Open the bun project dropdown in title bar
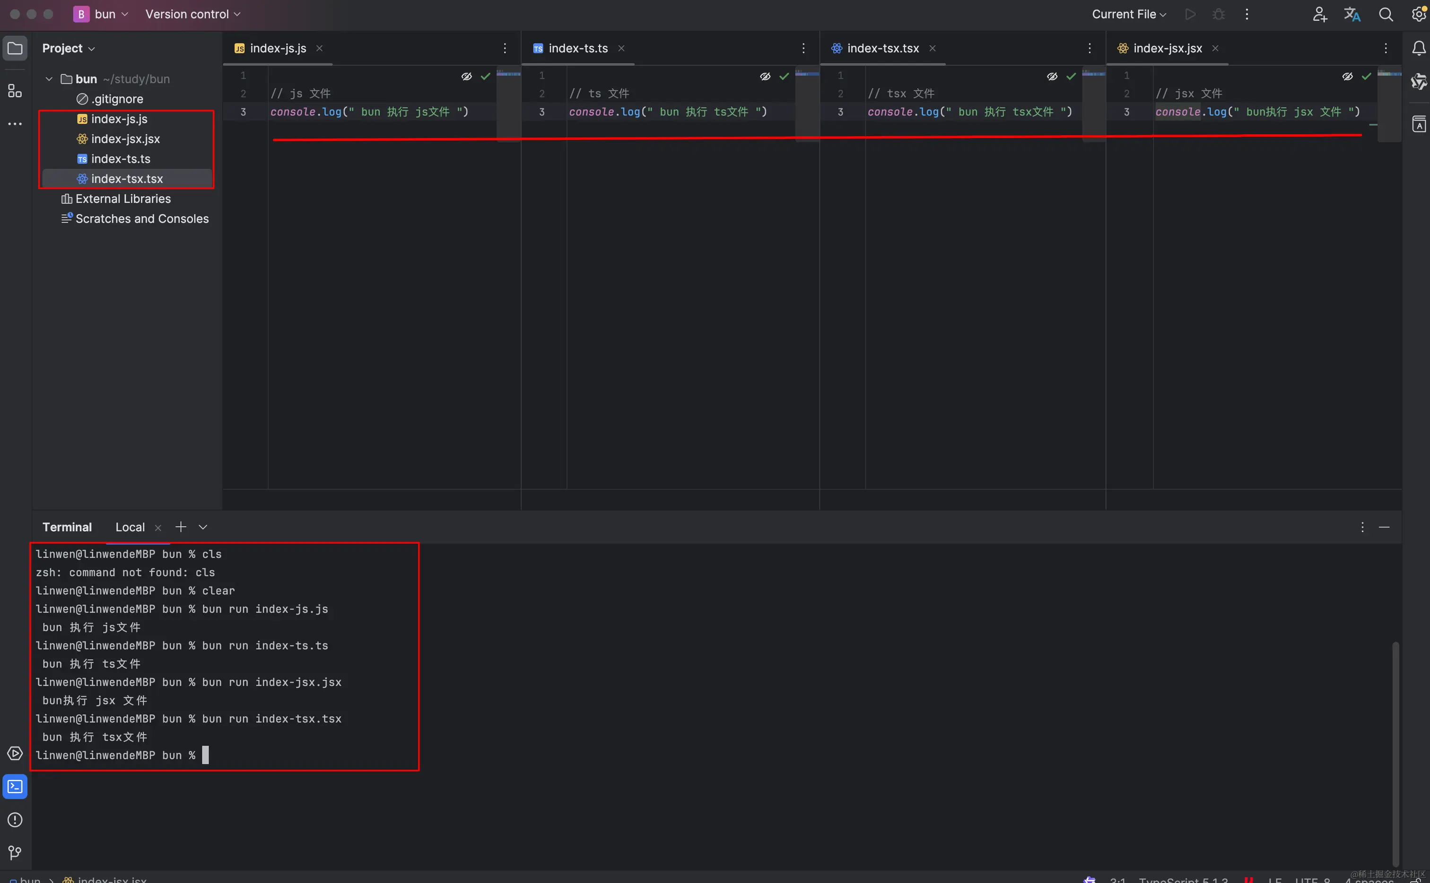Screen dimensions: 1430x883 point(101,14)
